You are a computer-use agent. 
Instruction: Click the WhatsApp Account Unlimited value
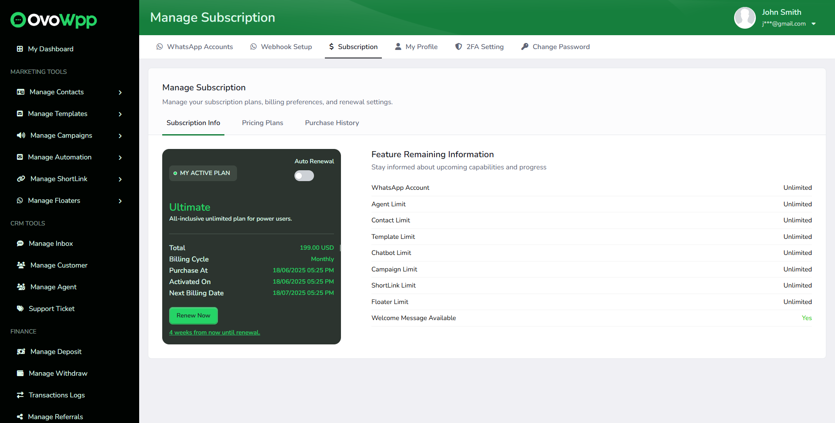pyautogui.click(x=798, y=188)
